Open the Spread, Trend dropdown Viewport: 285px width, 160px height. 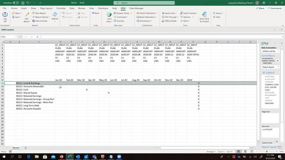coord(123,13)
